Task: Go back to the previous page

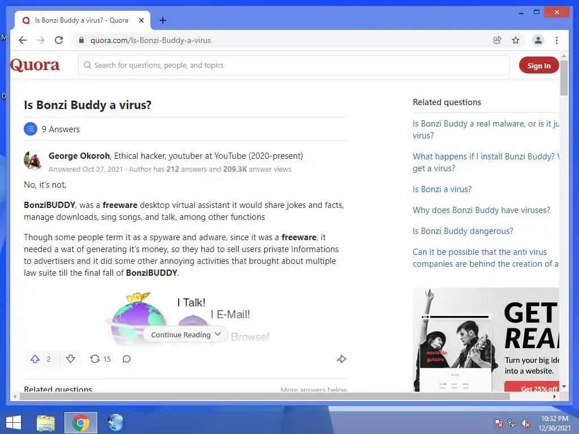Action: 23,40
